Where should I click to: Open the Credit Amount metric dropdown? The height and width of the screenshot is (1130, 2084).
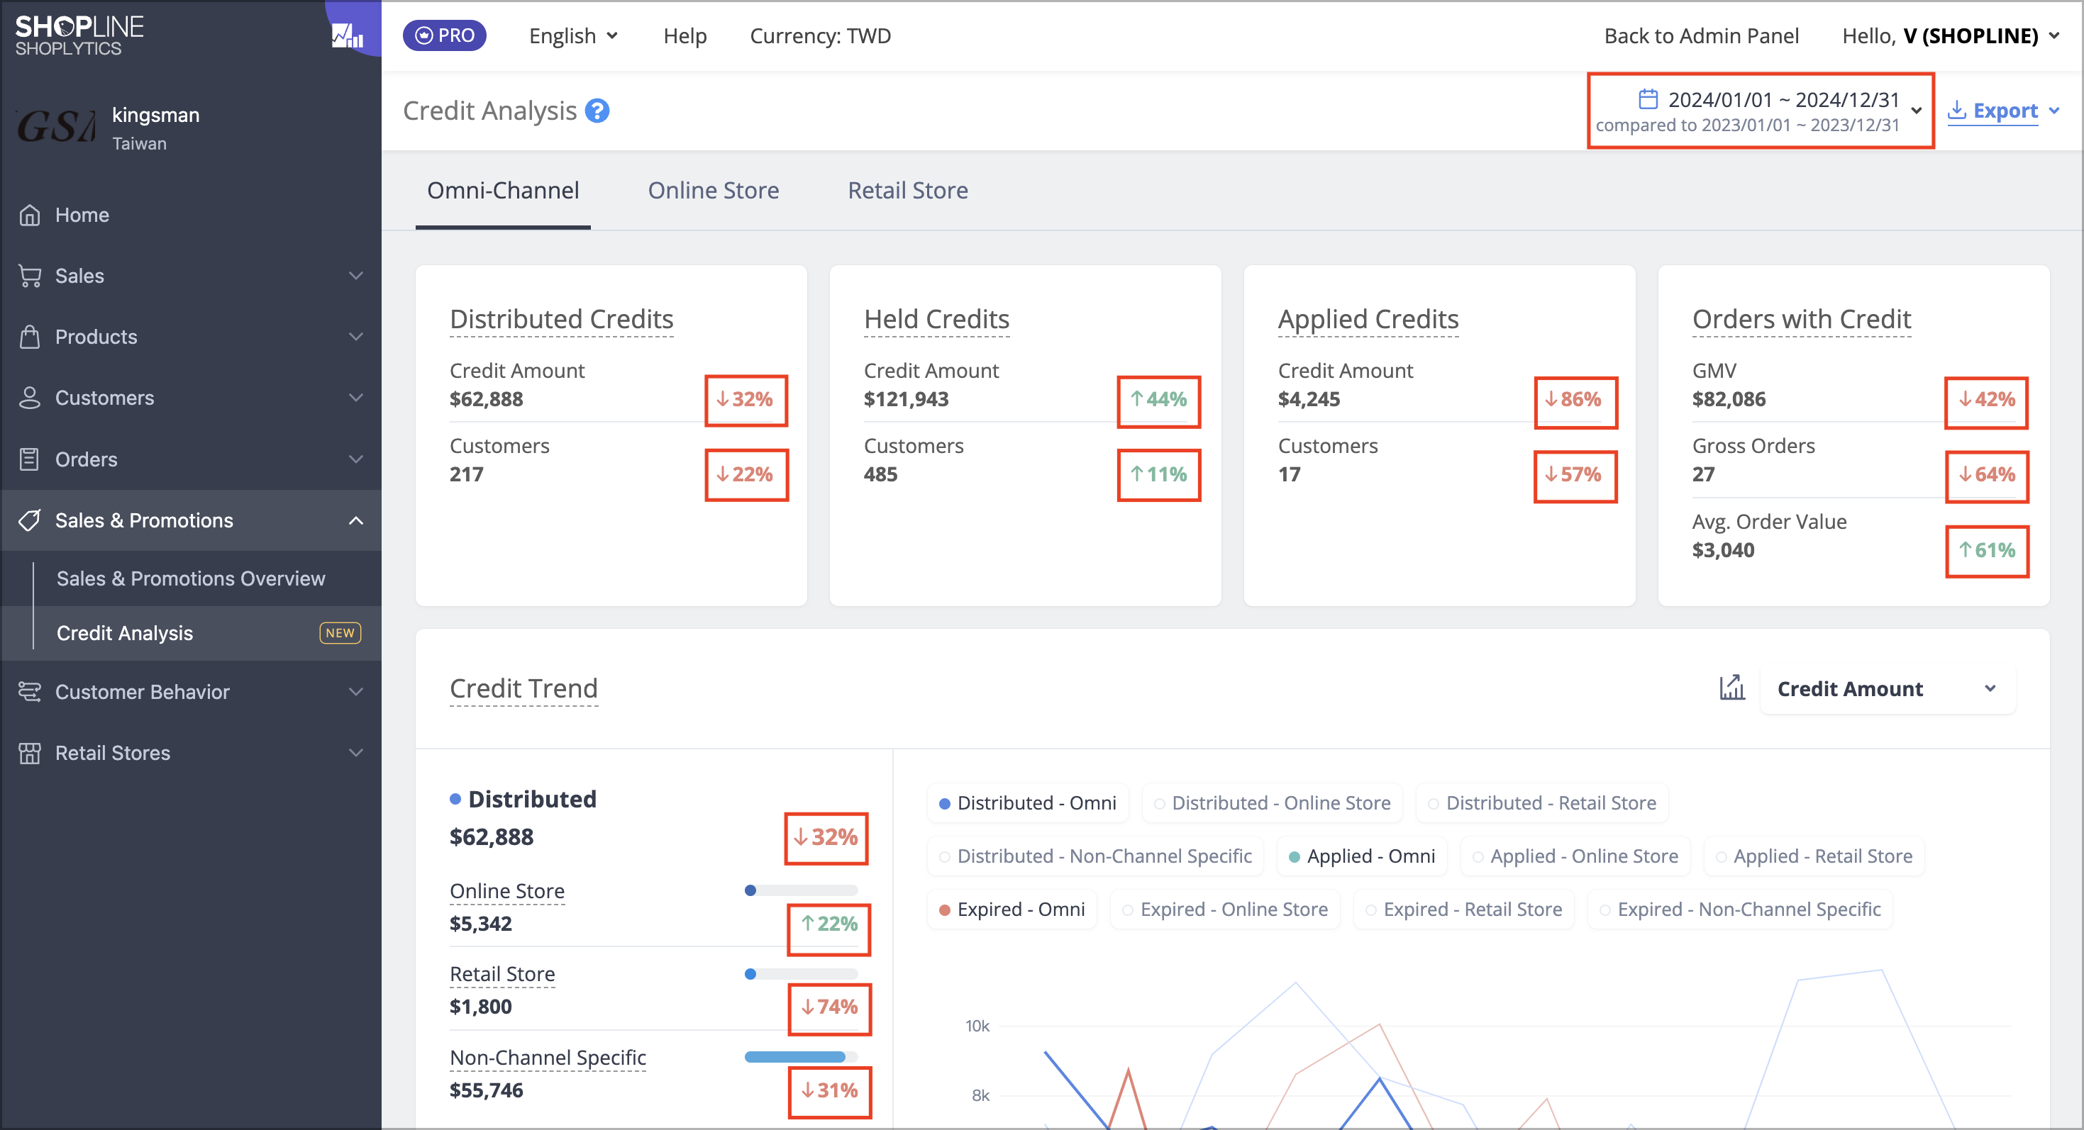click(1888, 688)
